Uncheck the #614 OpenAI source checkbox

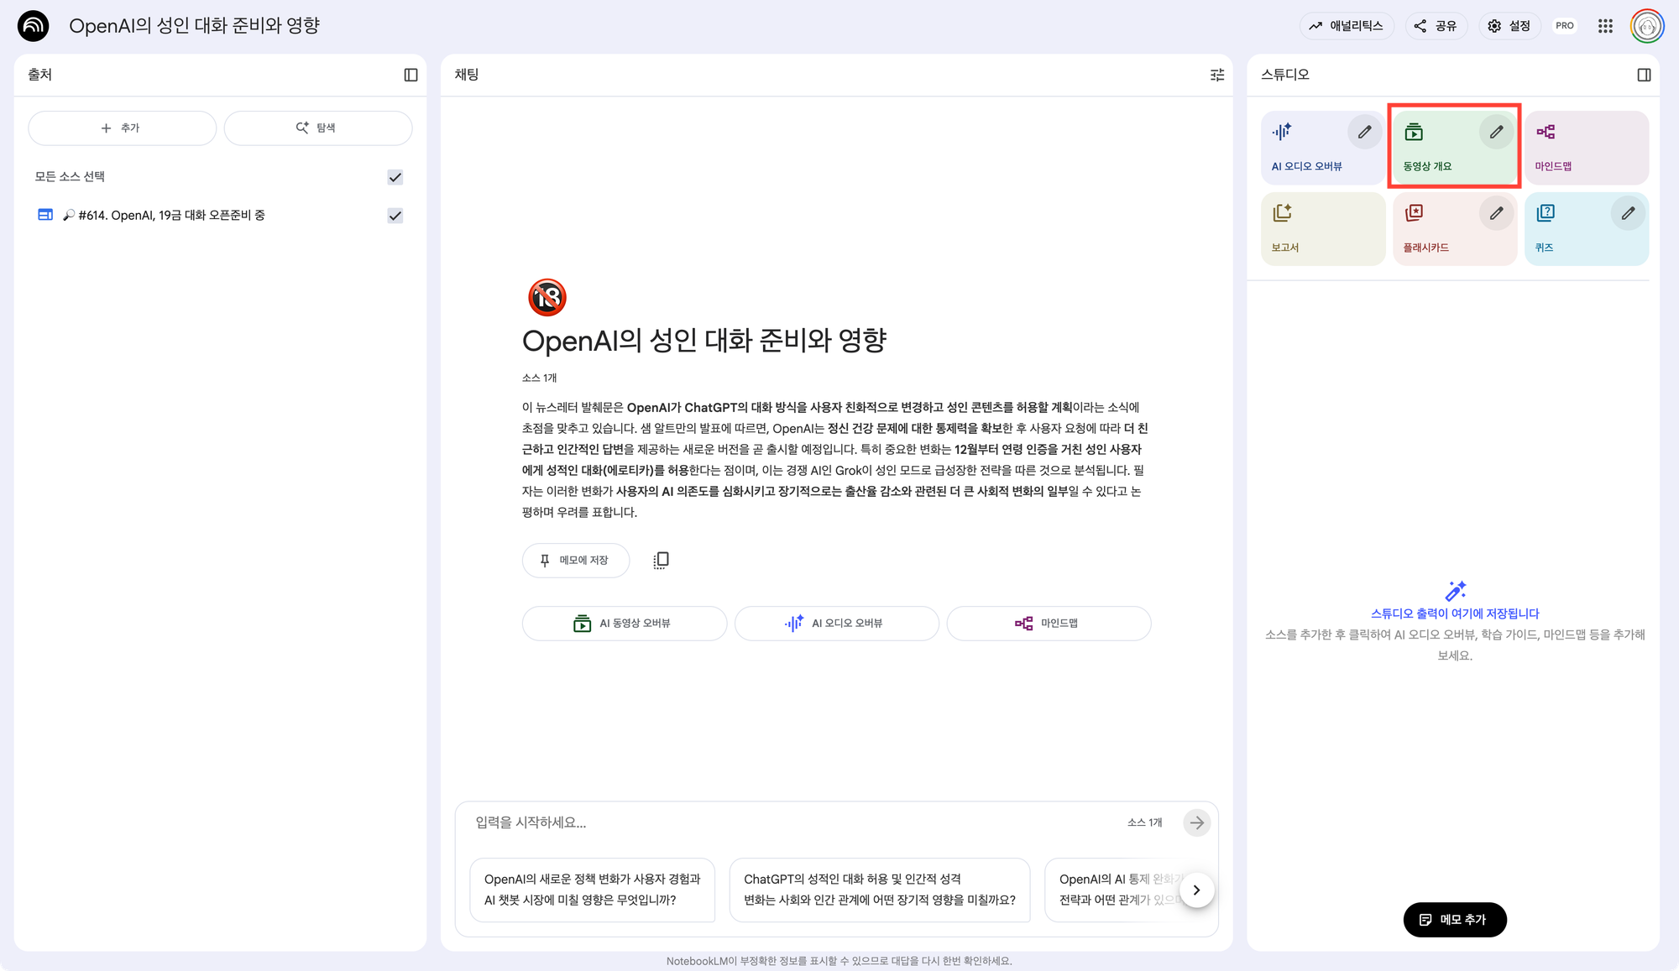[395, 216]
